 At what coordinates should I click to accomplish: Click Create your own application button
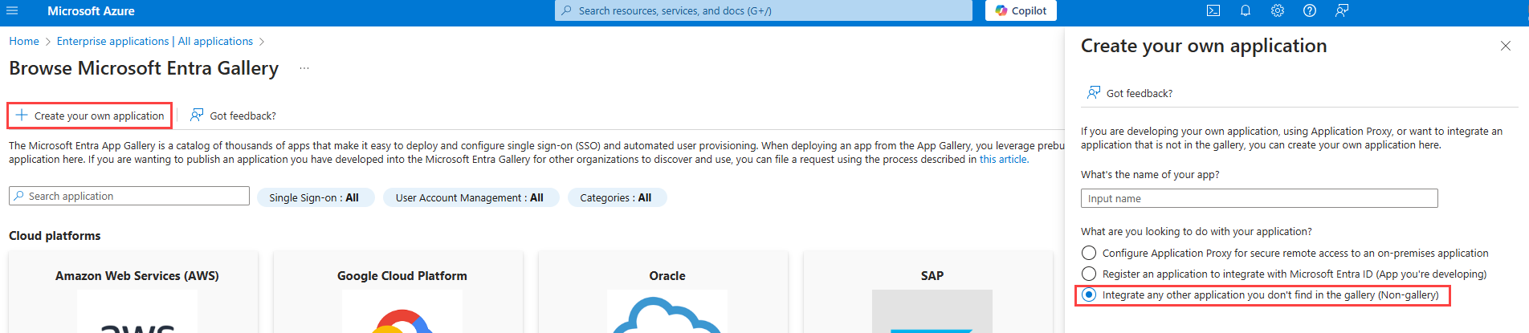[x=90, y=116]
